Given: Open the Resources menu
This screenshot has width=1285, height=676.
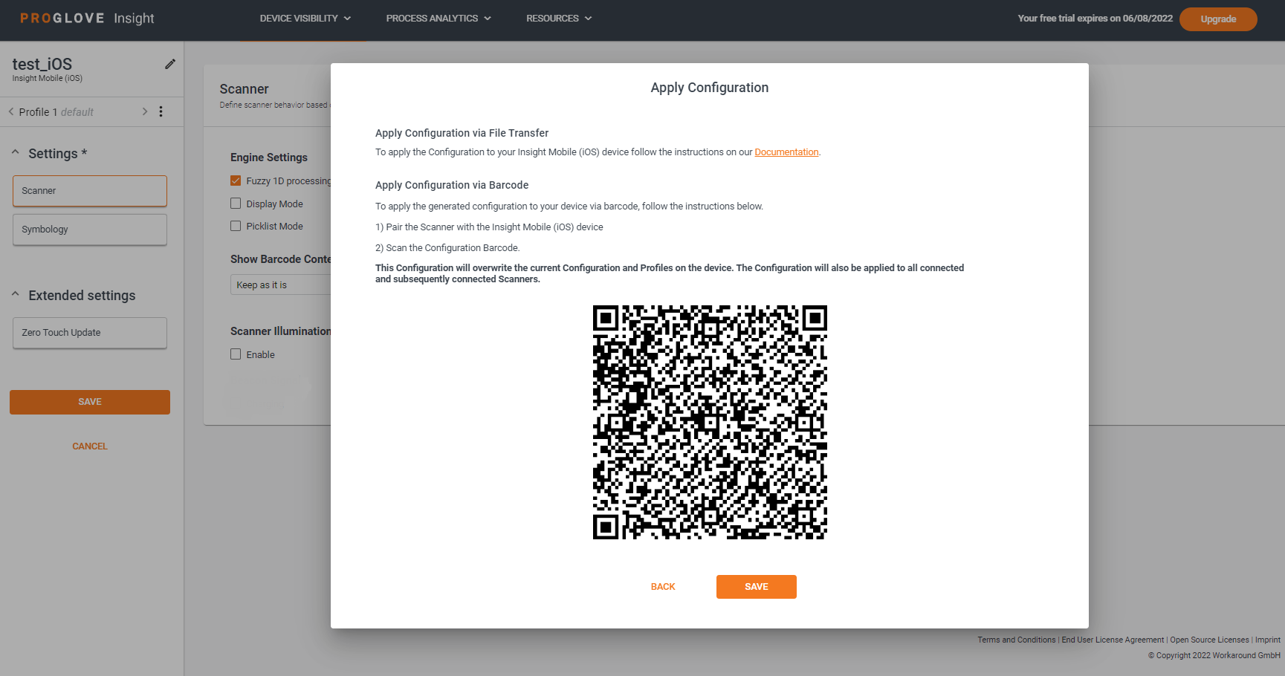Looking at the screenshot, I should (x=559, y=18).
